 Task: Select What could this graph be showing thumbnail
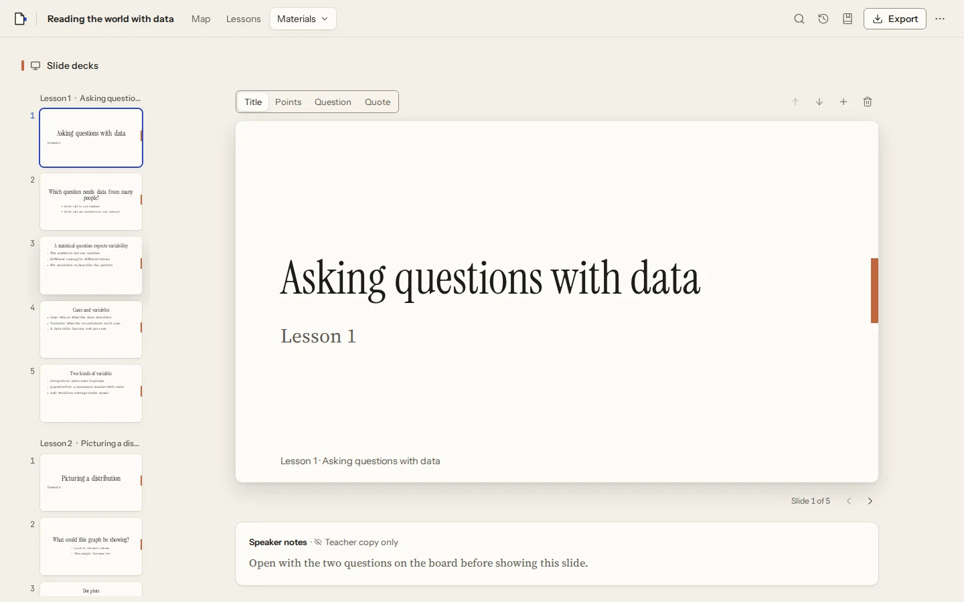pos(91,546)
